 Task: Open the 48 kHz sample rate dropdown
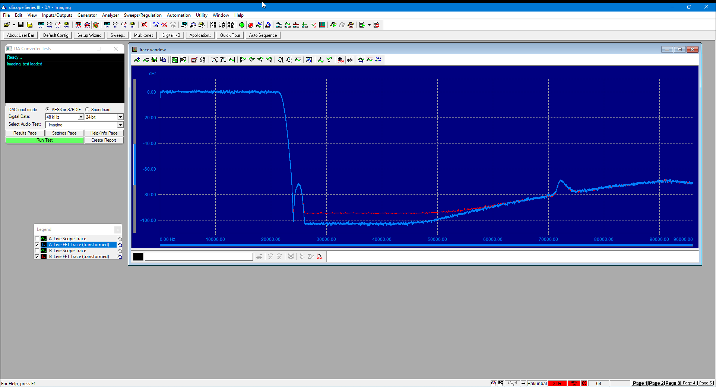pos(81,117)
